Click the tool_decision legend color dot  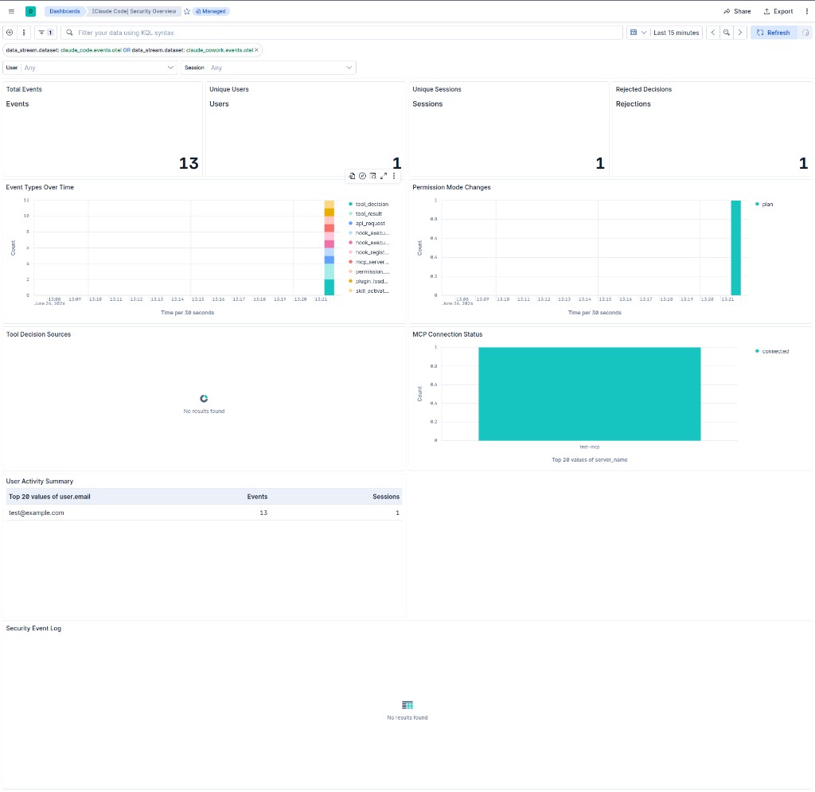[x=350, y=204]
